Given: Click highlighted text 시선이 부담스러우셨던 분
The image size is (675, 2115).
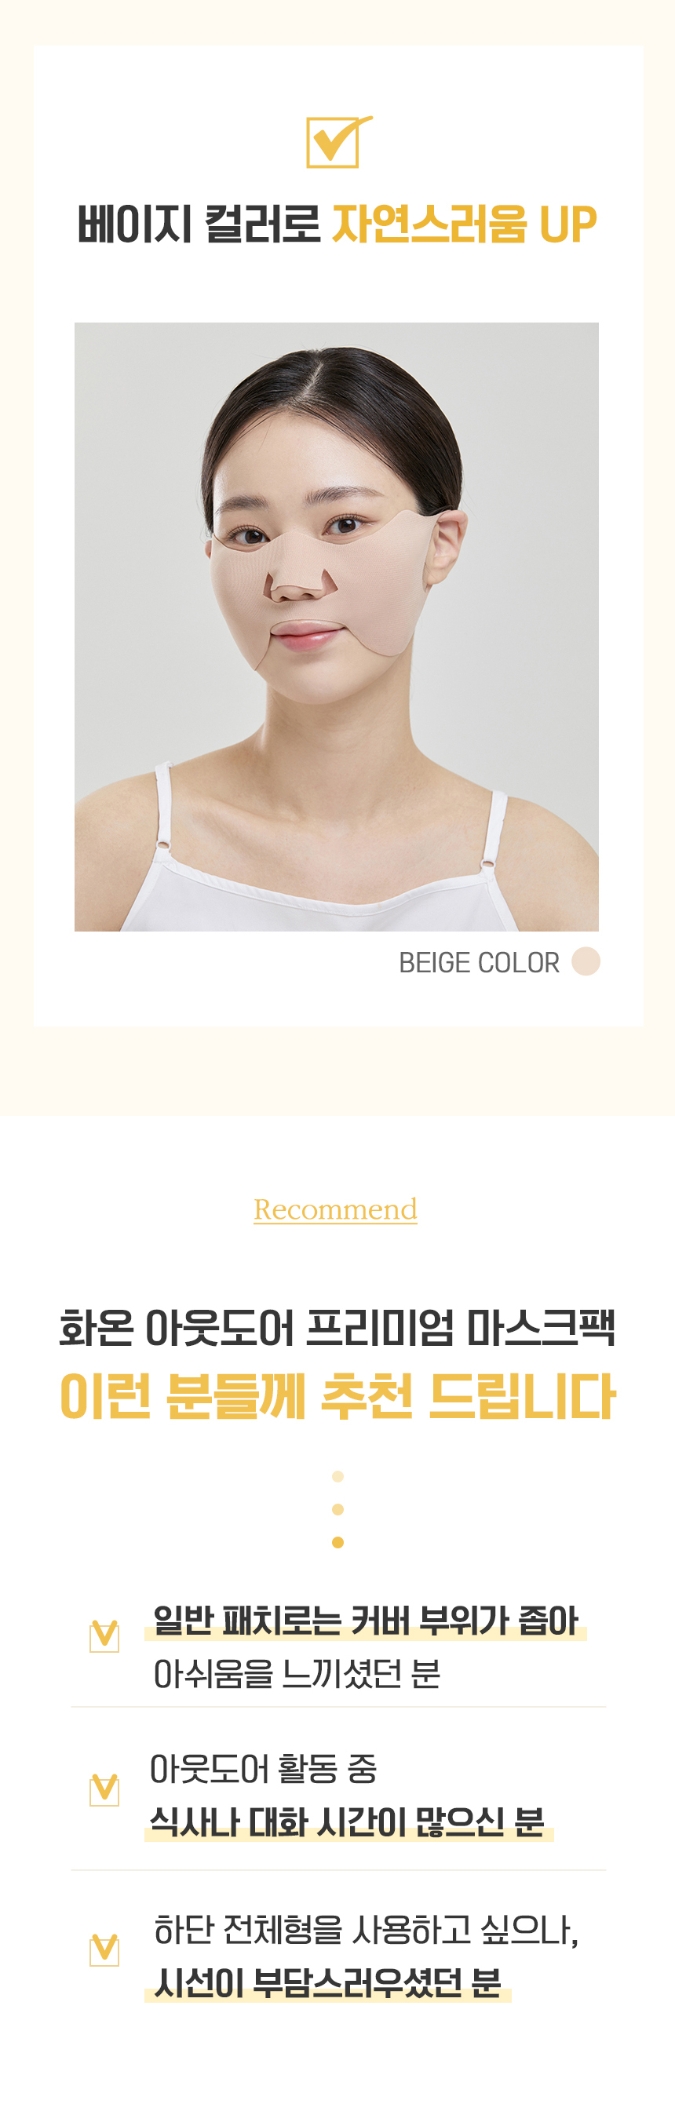Looking at the screenshot, I should (x=327, y=1982).
